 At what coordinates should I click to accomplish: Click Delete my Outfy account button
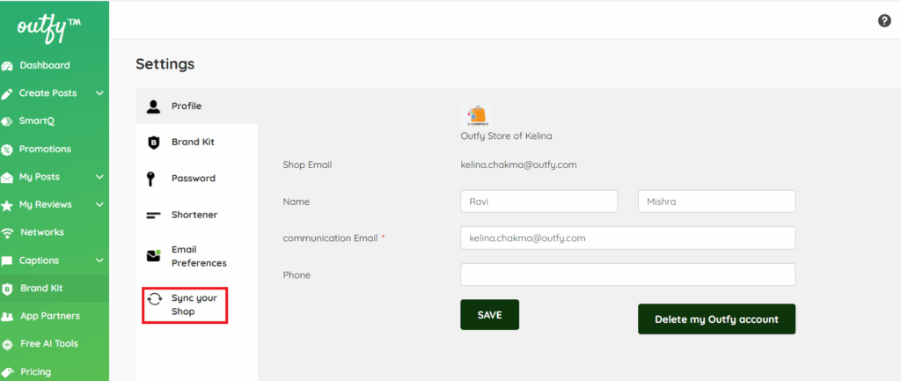[716, 319]
